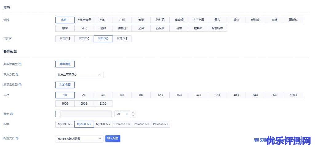Choose 香港 region option
The image size is (315, 149).
coord(141,20)
